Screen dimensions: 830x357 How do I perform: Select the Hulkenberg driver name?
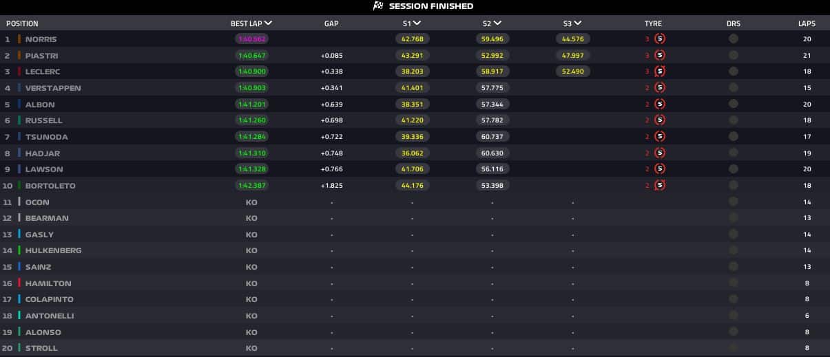tap(53, 250)
